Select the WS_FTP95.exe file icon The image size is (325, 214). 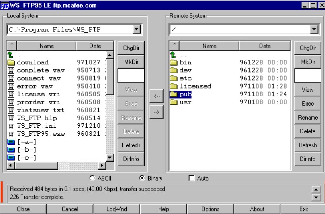click(x=11, y=134)
